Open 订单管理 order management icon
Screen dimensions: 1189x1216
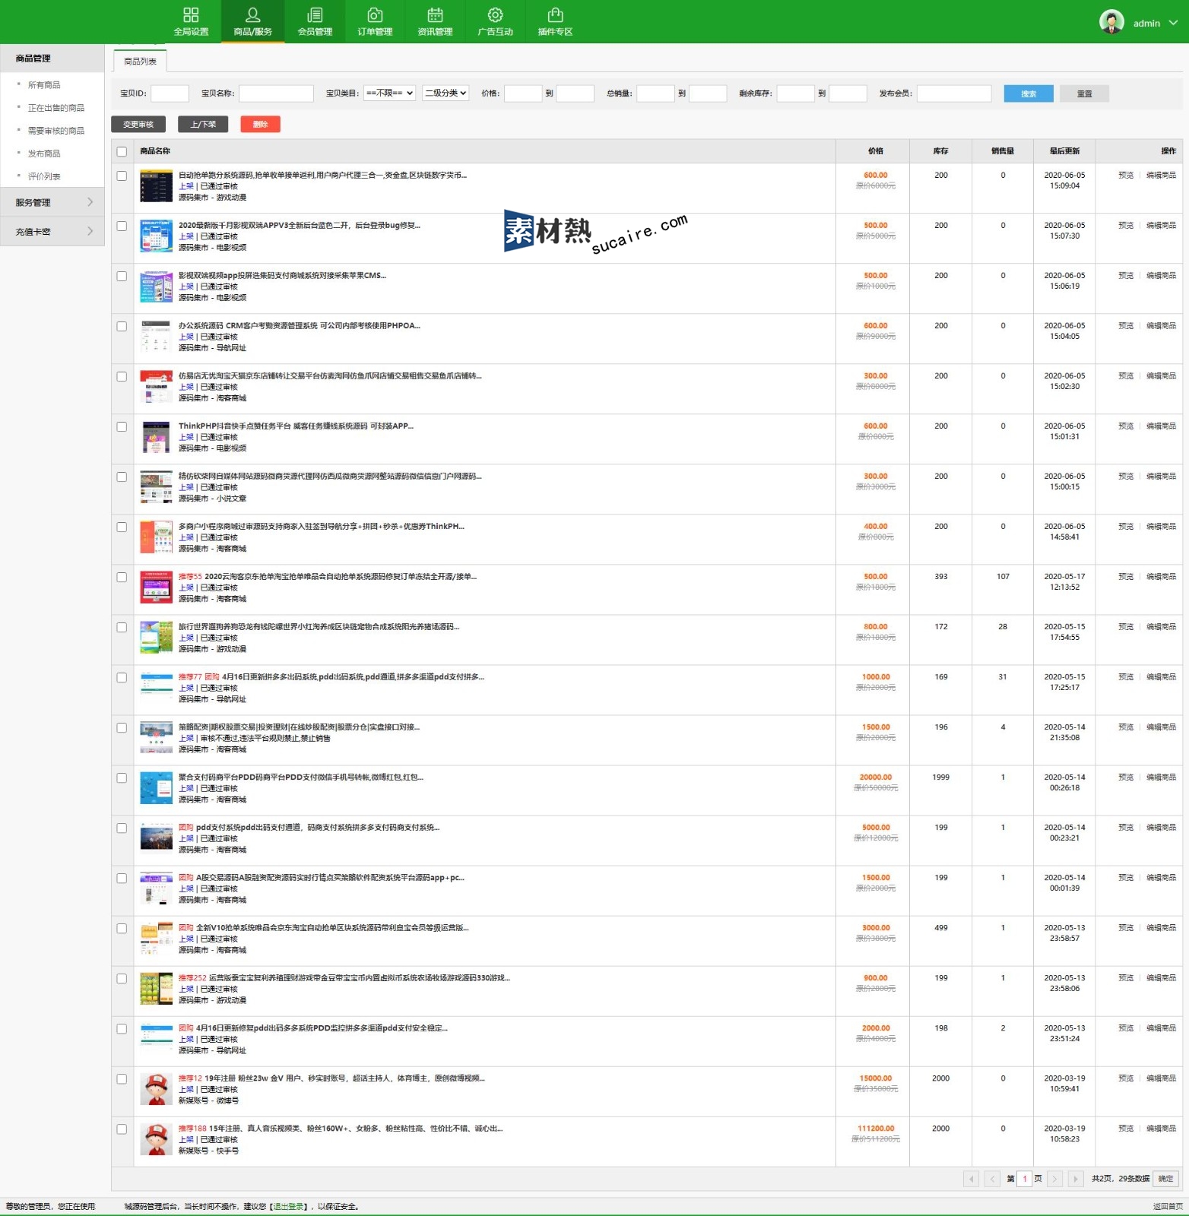click(375, 15)
